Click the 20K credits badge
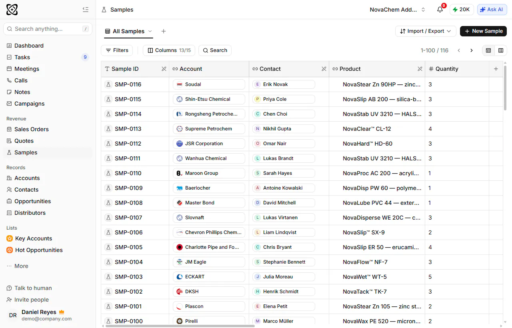This screenshot has height=328, width=512. (462, 10)
